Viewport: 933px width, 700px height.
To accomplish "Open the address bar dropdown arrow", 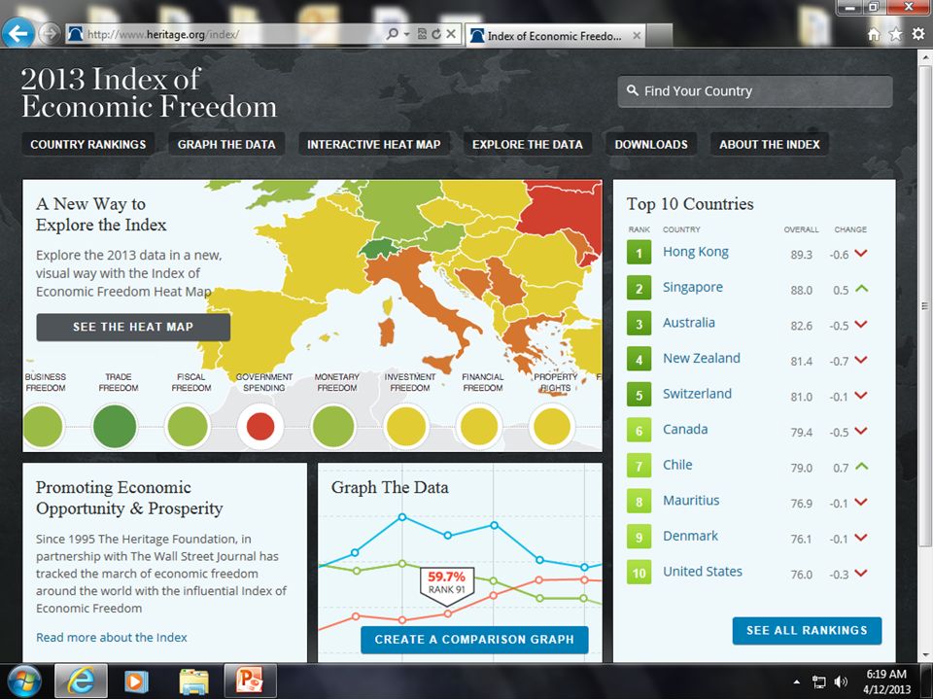I will pos(407,35).
